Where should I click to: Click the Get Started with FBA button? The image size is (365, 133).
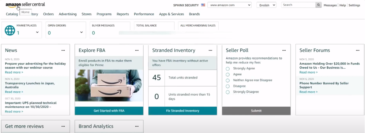(109, 111)
